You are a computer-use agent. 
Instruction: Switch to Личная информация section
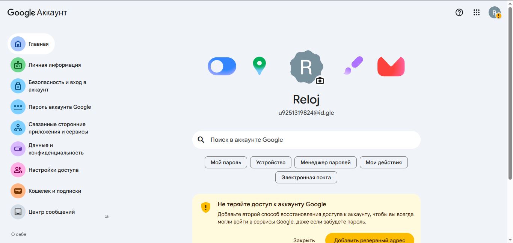point(54,65)
